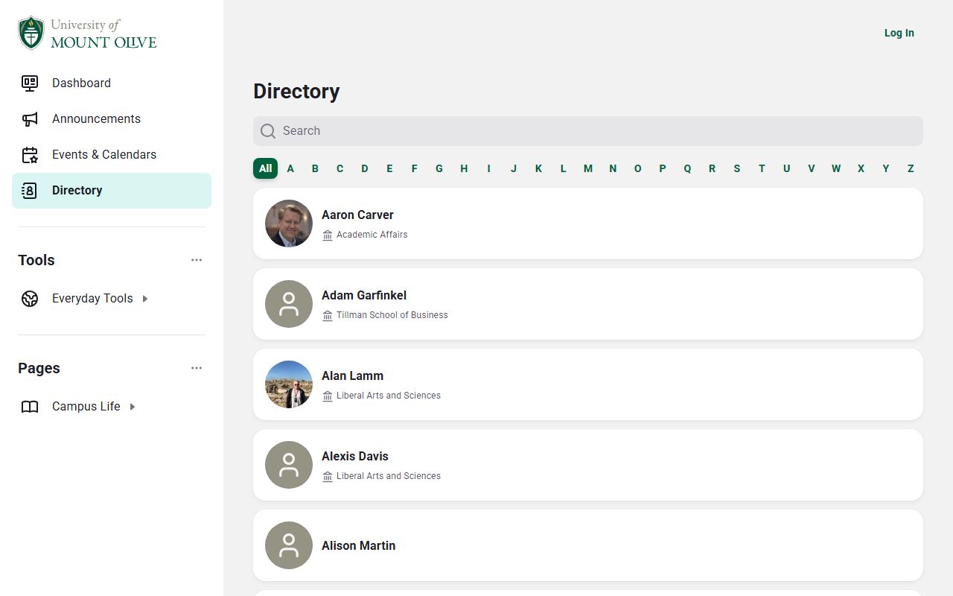Click the building icon under Alexis Davis
The image size is (953, 596).
(328, 476)
